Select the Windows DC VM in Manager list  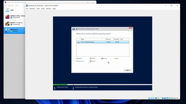click(x=14, y=30)
